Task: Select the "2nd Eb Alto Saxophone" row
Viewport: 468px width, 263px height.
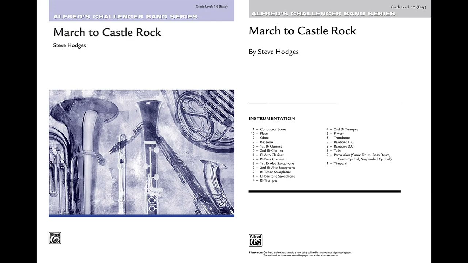Action: pyautogui.click(x=273, y=168)
